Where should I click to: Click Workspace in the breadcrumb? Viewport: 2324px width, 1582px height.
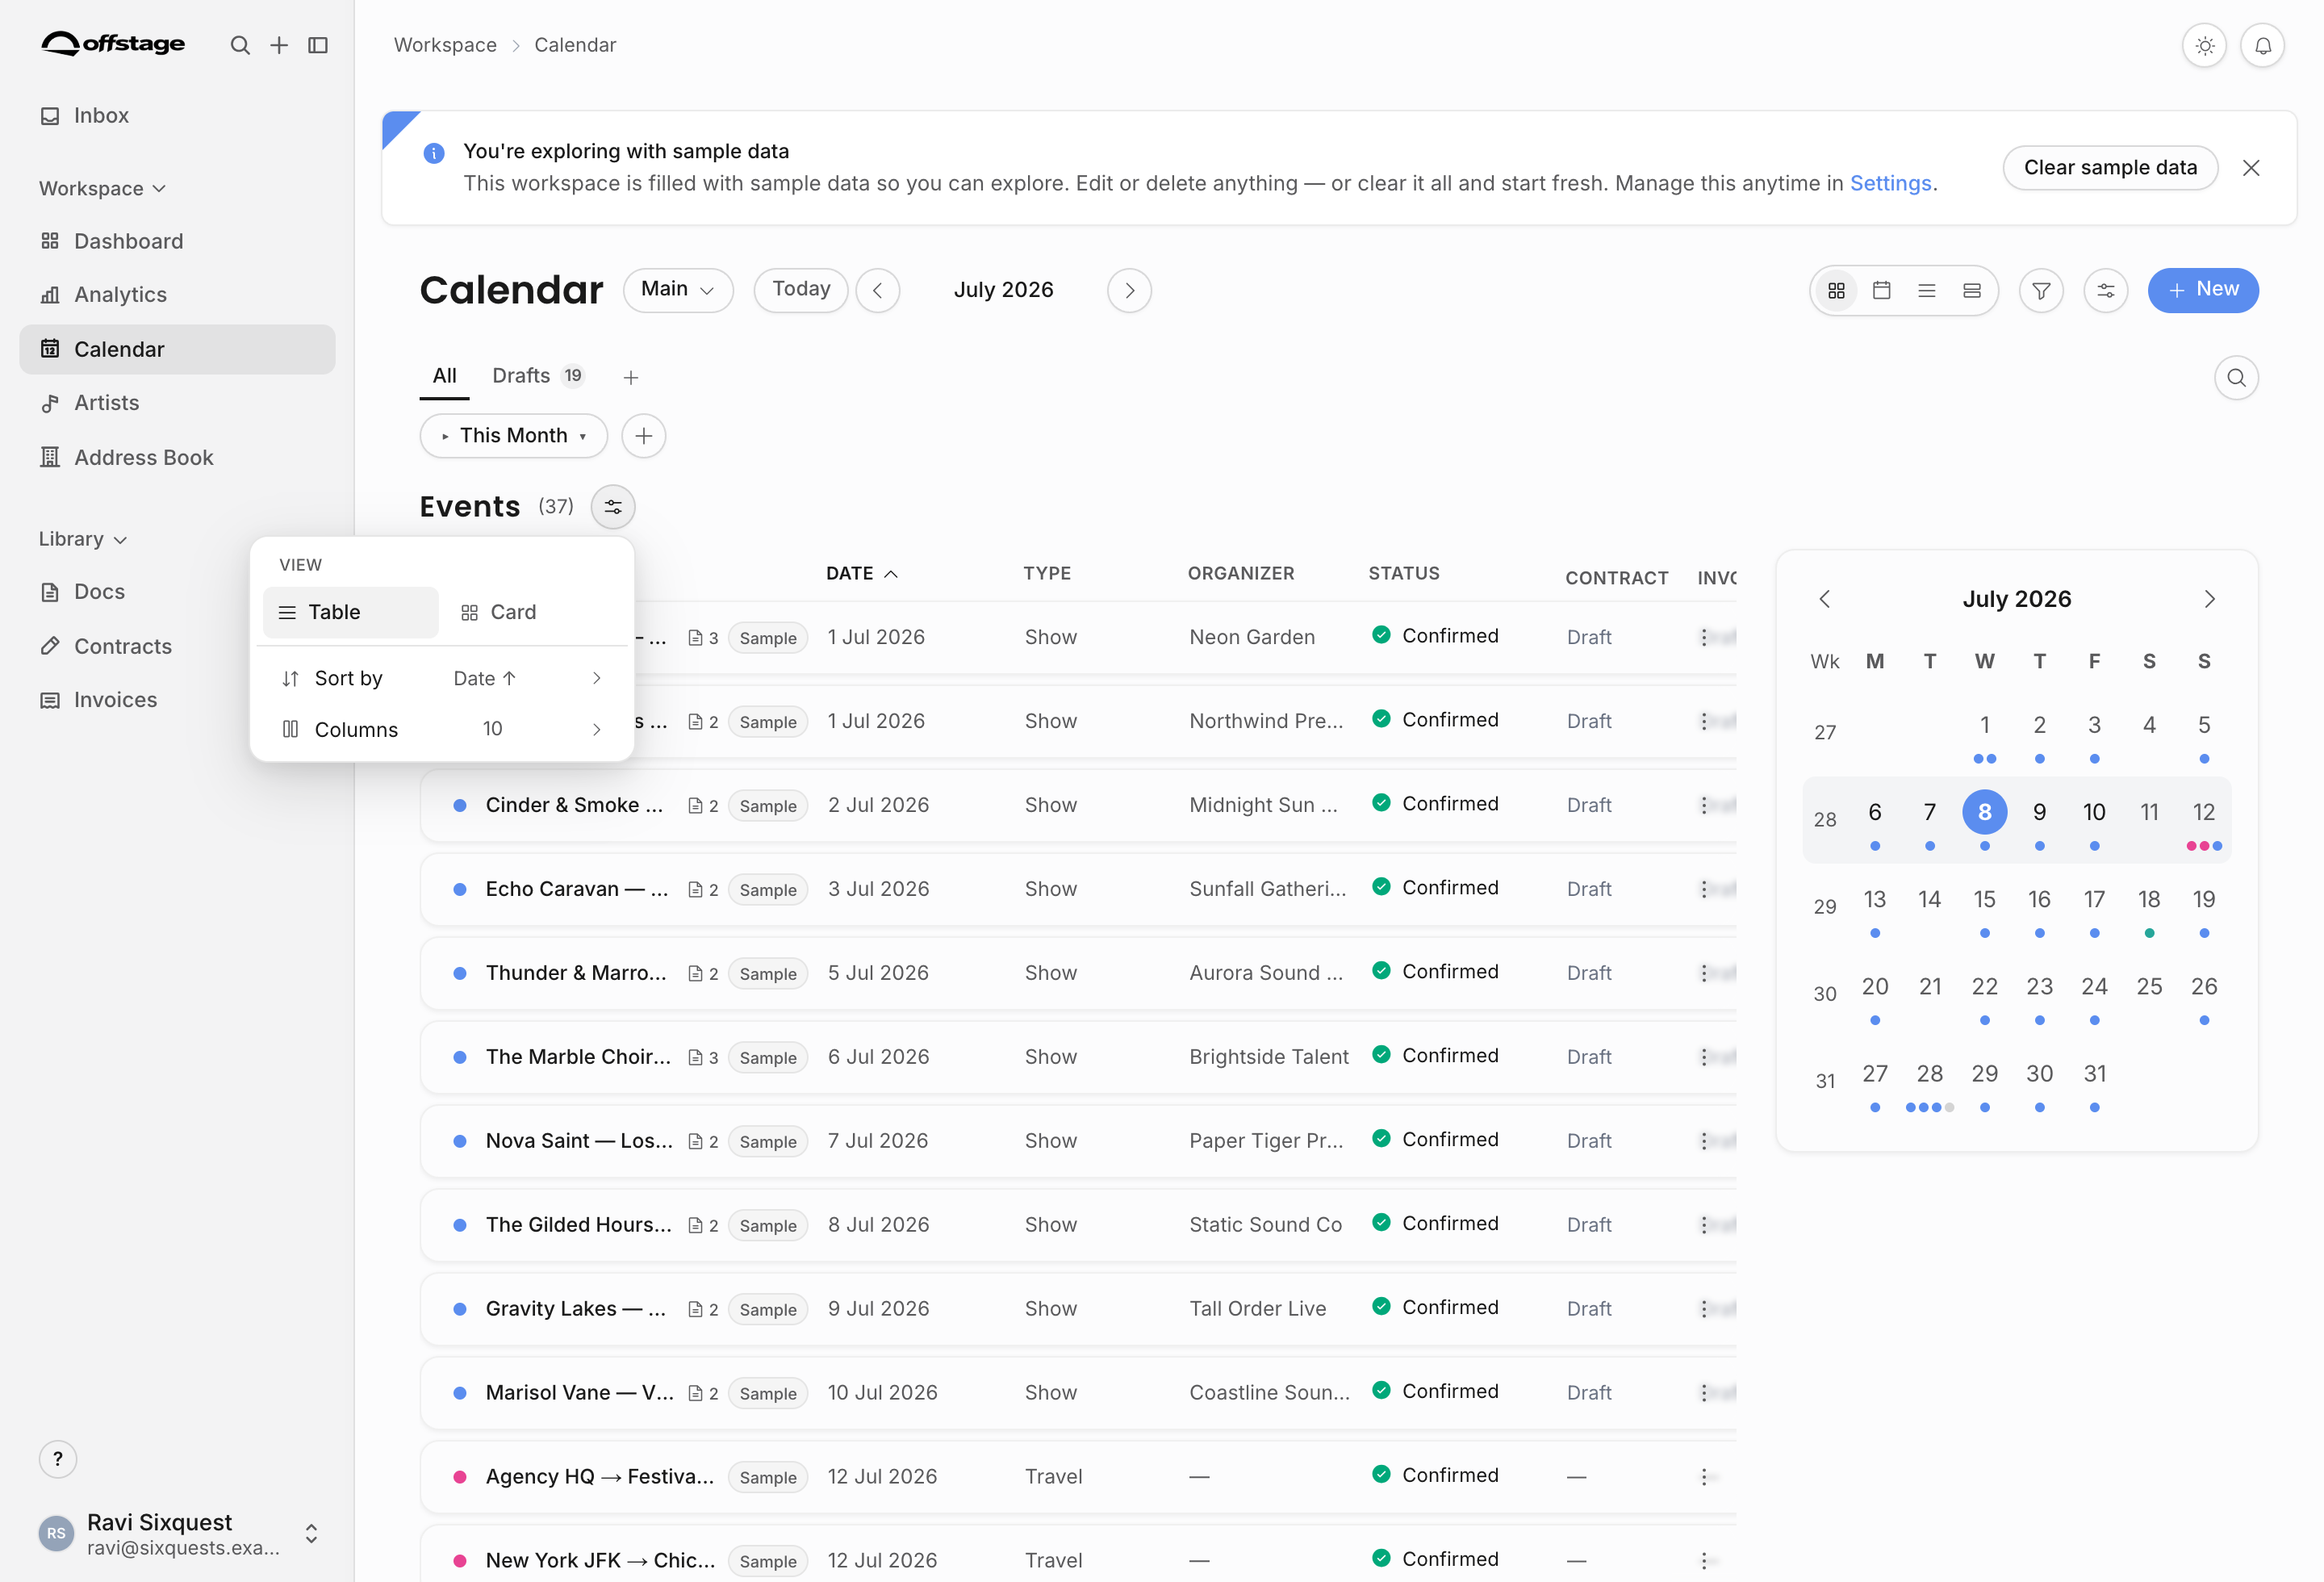[x=445, y=45]
